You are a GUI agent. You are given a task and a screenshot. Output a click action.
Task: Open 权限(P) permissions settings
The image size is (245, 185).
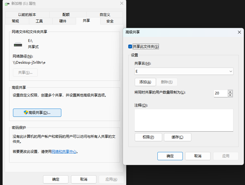pyautogui.click(x=148, y=137)
